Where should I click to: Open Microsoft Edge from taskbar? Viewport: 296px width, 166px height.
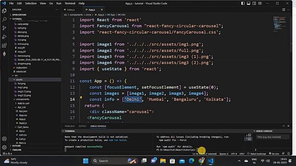click(x=191, y=161)
